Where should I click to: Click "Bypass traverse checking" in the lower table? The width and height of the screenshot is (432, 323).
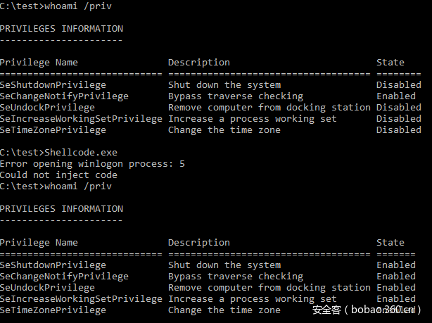pyautogui.click(x=235, y=277)
